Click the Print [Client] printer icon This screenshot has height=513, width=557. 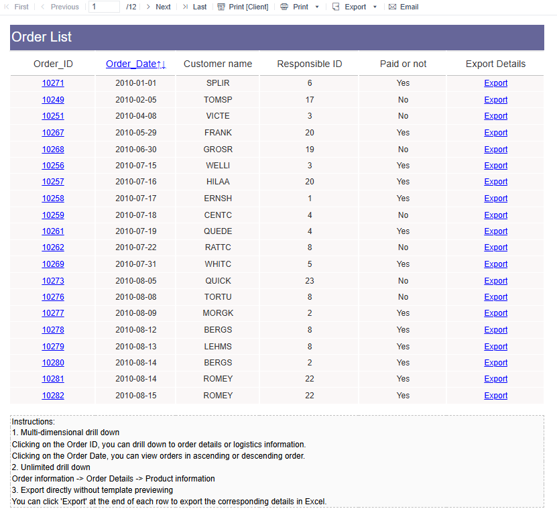(221, 7)
